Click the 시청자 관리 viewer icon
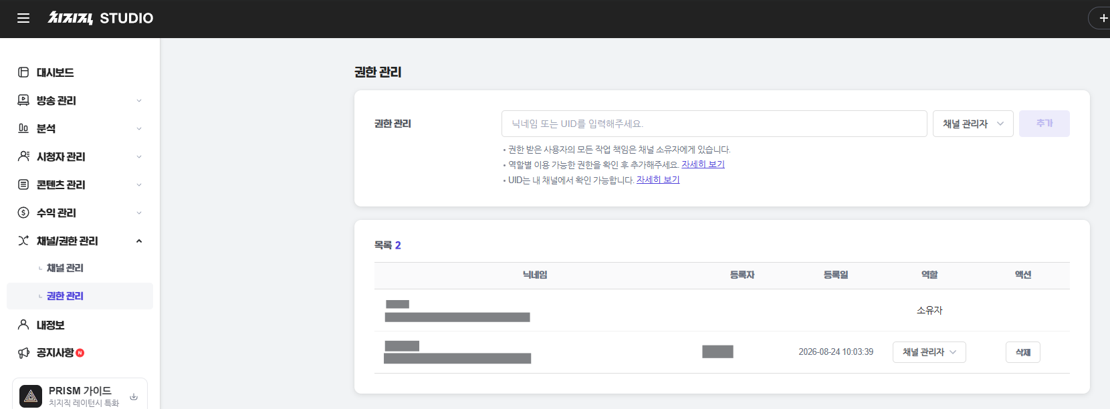The image size is (1110, 409). [23, 156]
